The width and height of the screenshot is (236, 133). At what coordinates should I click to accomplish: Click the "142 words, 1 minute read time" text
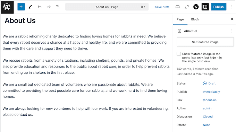[x=198, y=69]
